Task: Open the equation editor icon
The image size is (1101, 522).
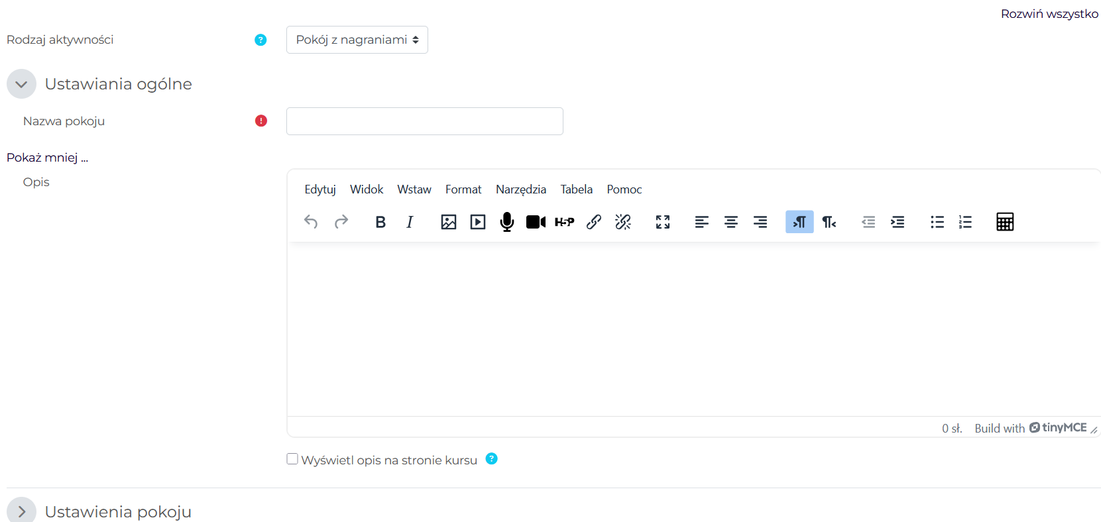Action: 1005,222
